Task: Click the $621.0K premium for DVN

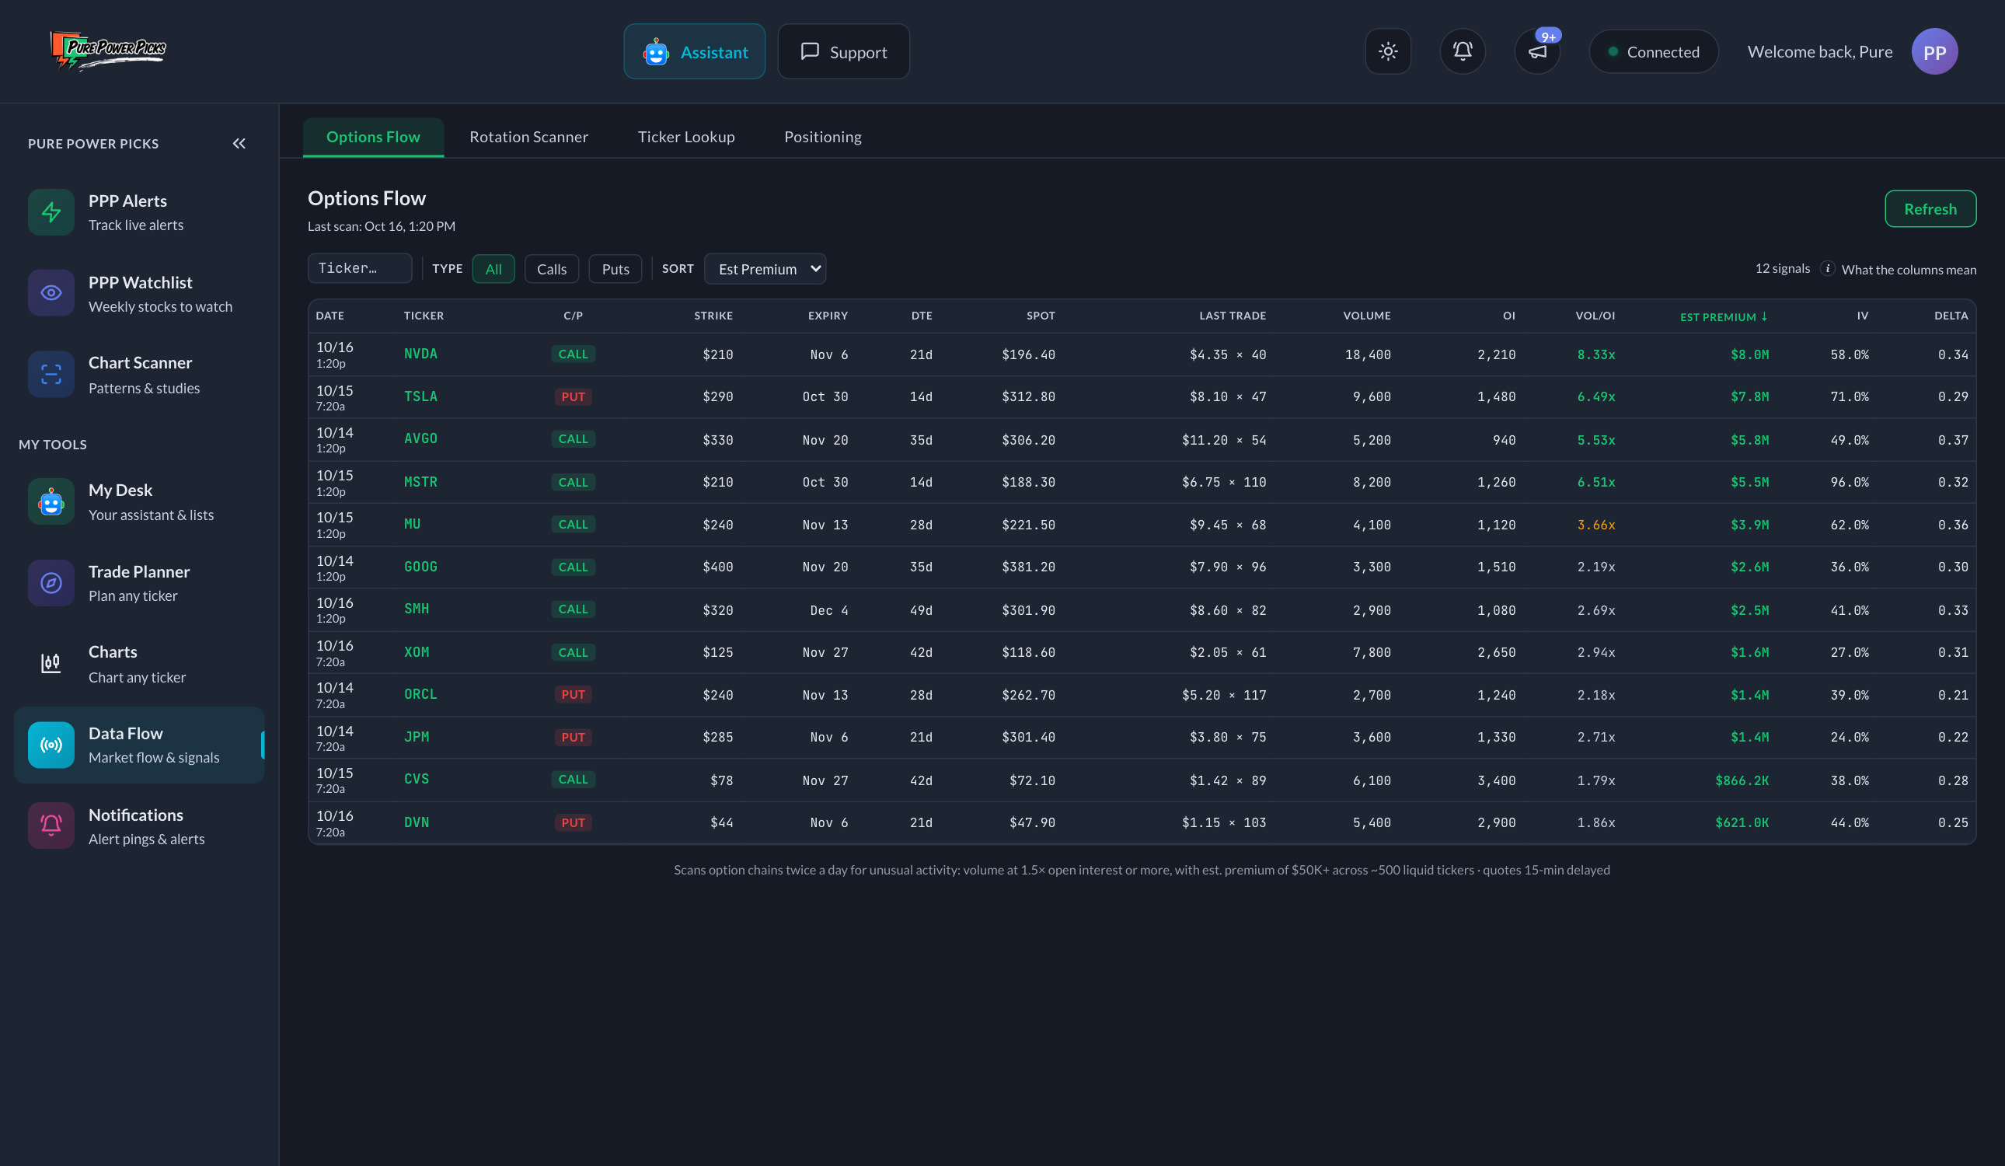Action: coord(1741,823)
